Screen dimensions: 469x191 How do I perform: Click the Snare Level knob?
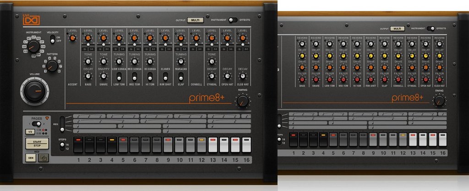click(104, 38)
